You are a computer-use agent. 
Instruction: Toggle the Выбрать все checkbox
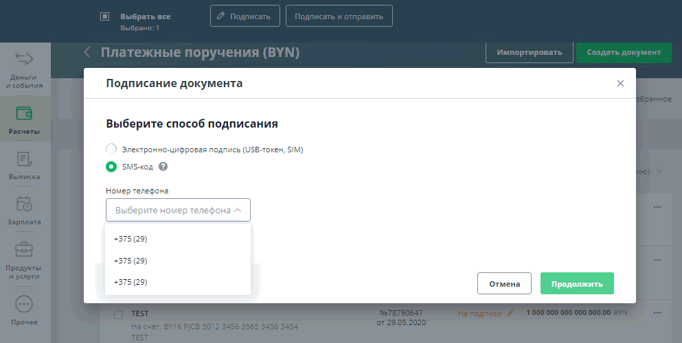point(104,16)
